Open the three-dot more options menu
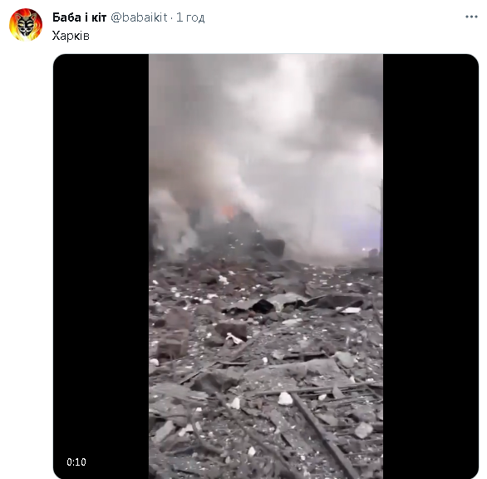487x479 pixels. (x=471, y=17)
